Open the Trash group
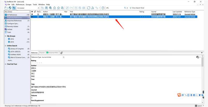 click(17, 32)
